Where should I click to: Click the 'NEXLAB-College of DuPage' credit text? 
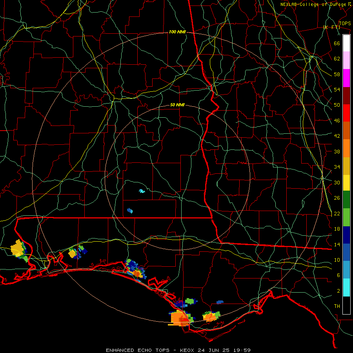(313, 4)
